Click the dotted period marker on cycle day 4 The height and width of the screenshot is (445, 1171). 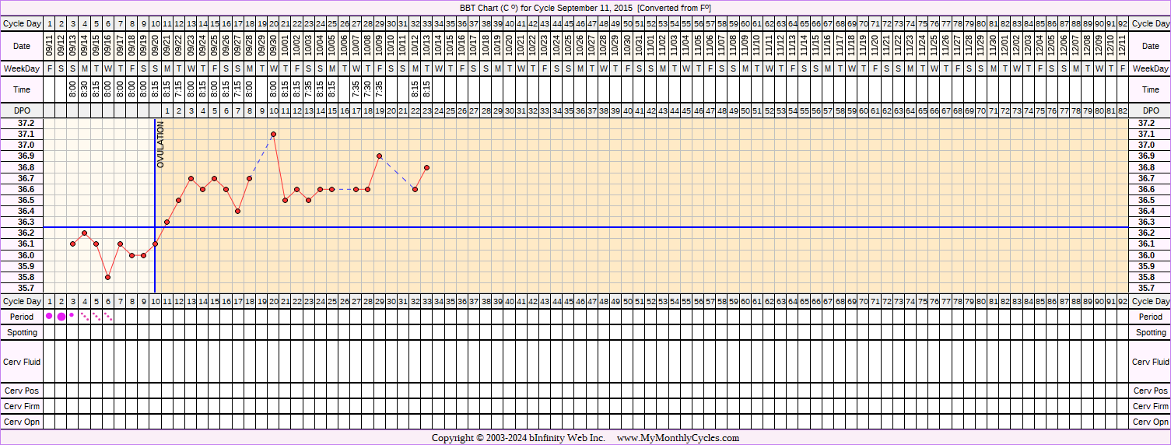[x=85, y=317]
